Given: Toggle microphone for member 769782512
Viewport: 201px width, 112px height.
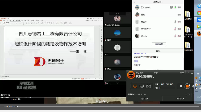Looking at the screenshot, I should tap(175, 29).
